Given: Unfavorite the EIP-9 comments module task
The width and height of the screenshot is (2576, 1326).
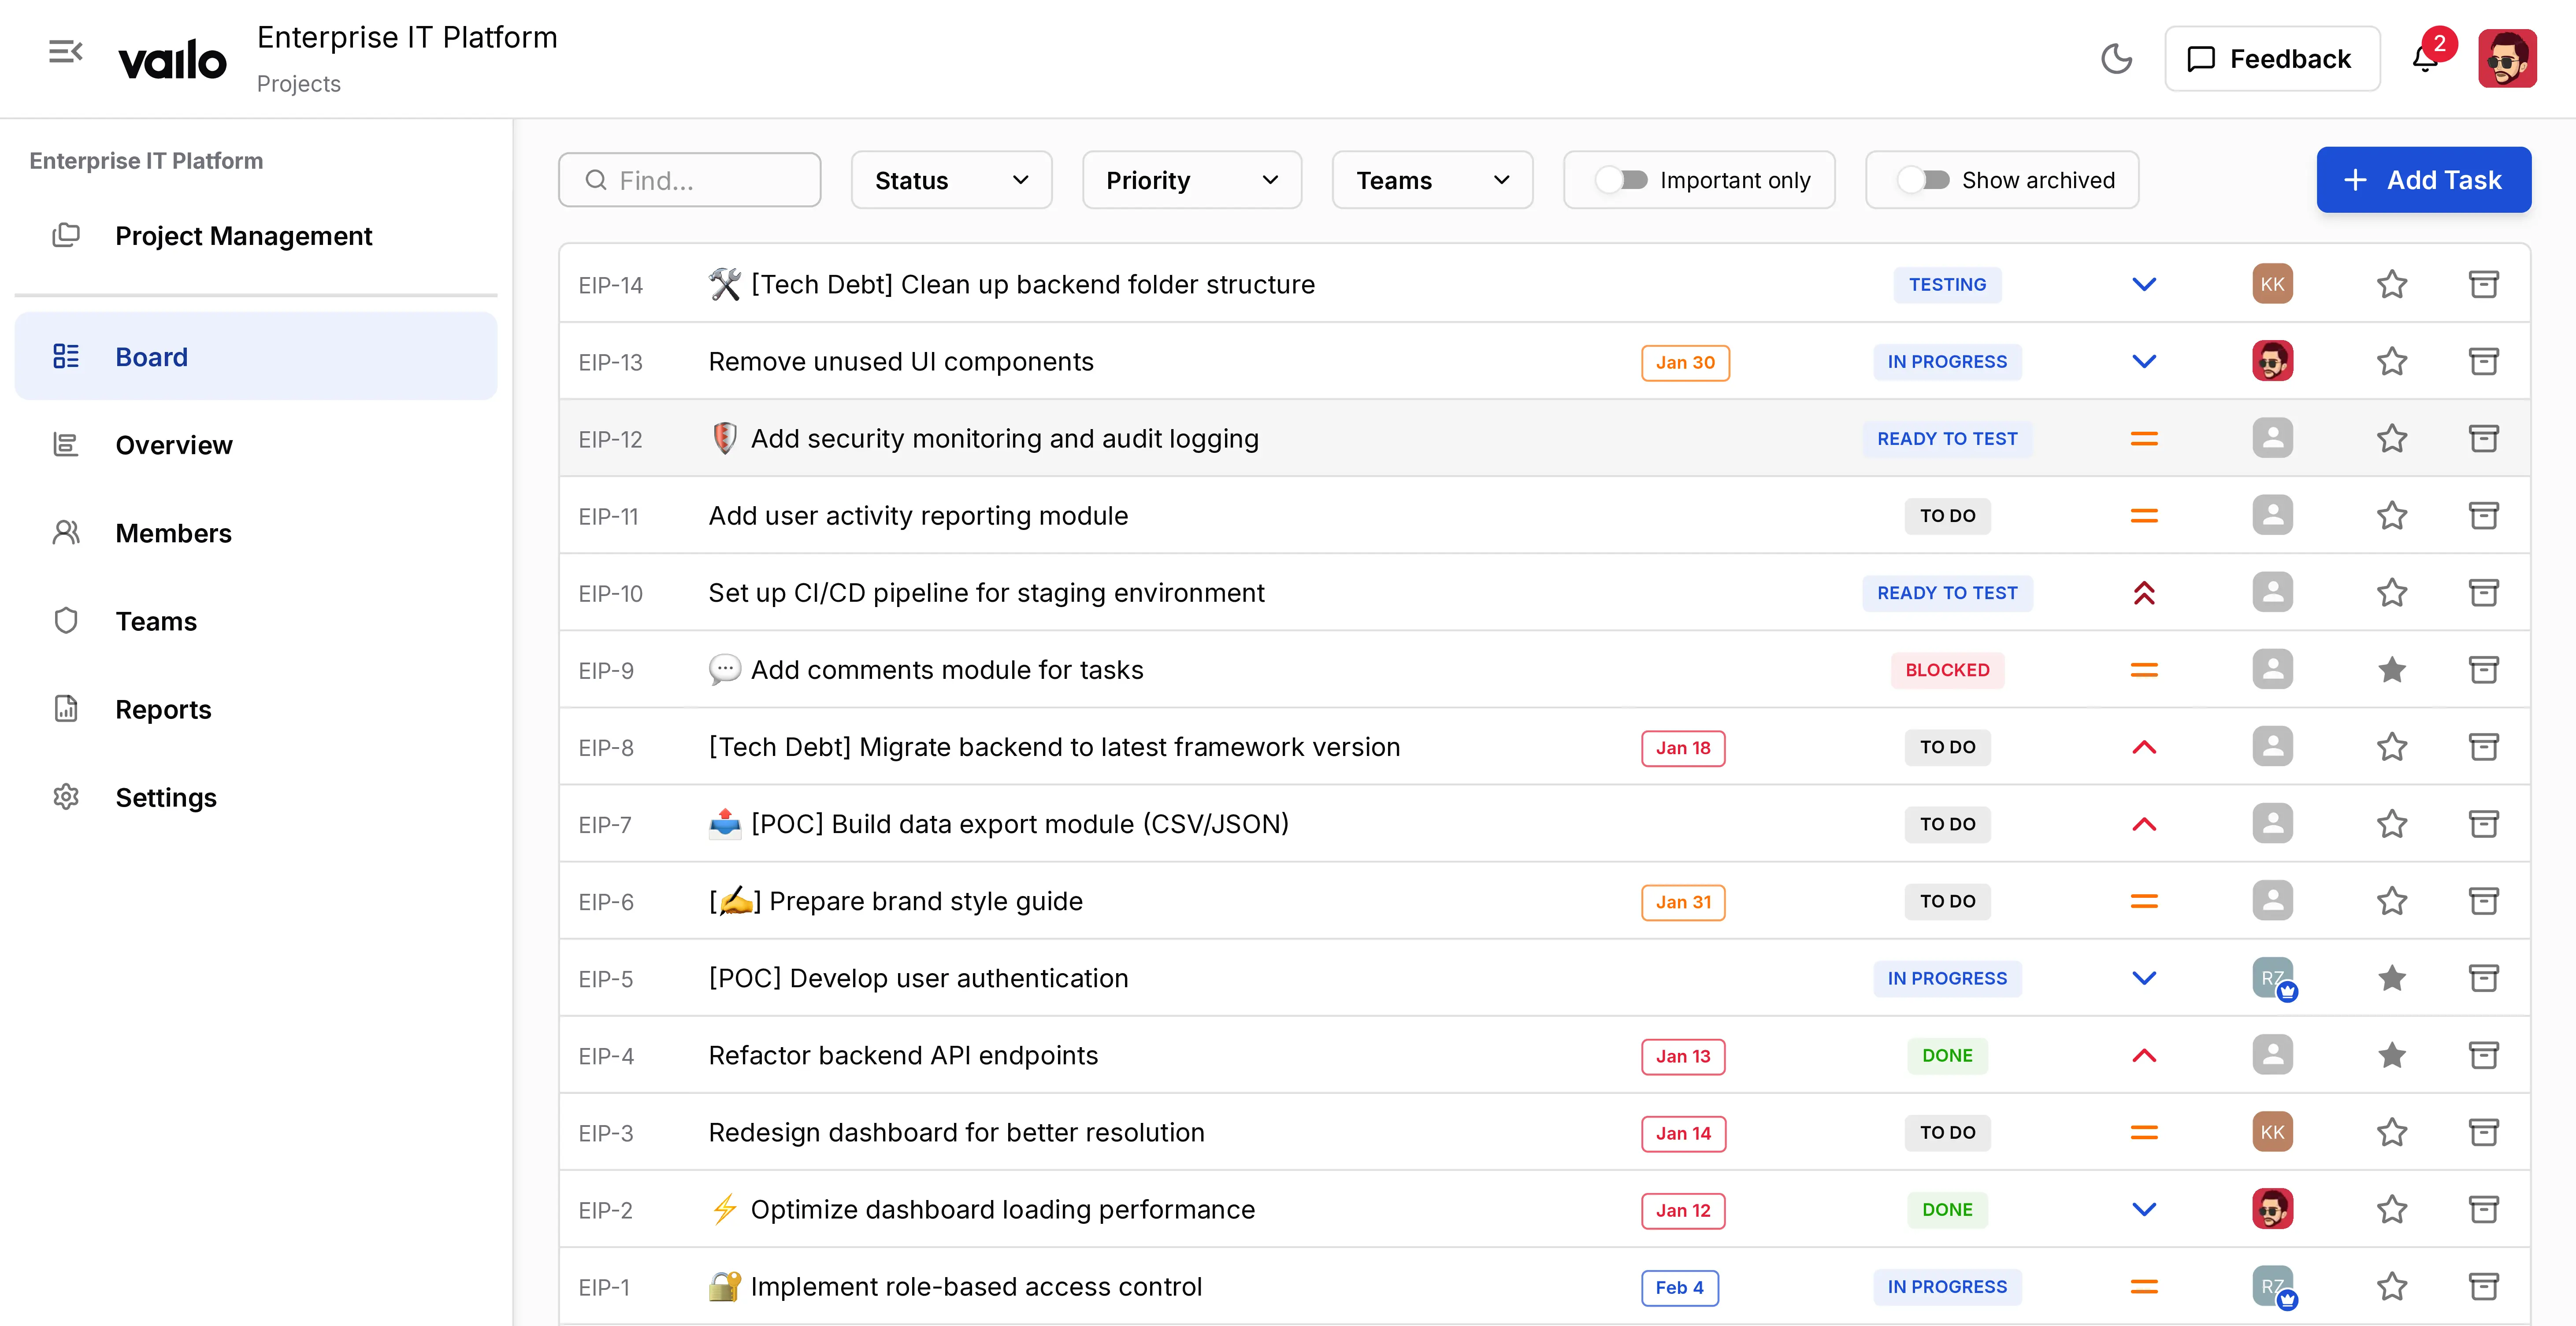Looking at the screenshot, I should coord(2392,670).
